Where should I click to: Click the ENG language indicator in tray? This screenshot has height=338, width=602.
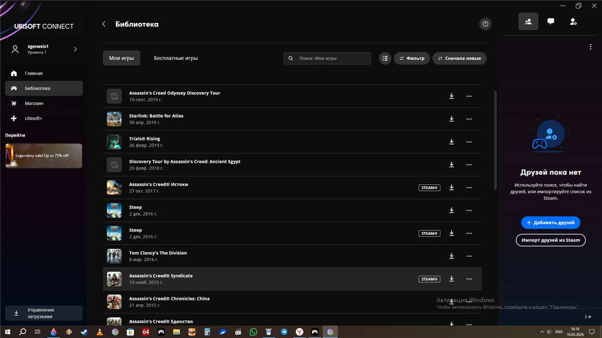[x=559, y=332]
